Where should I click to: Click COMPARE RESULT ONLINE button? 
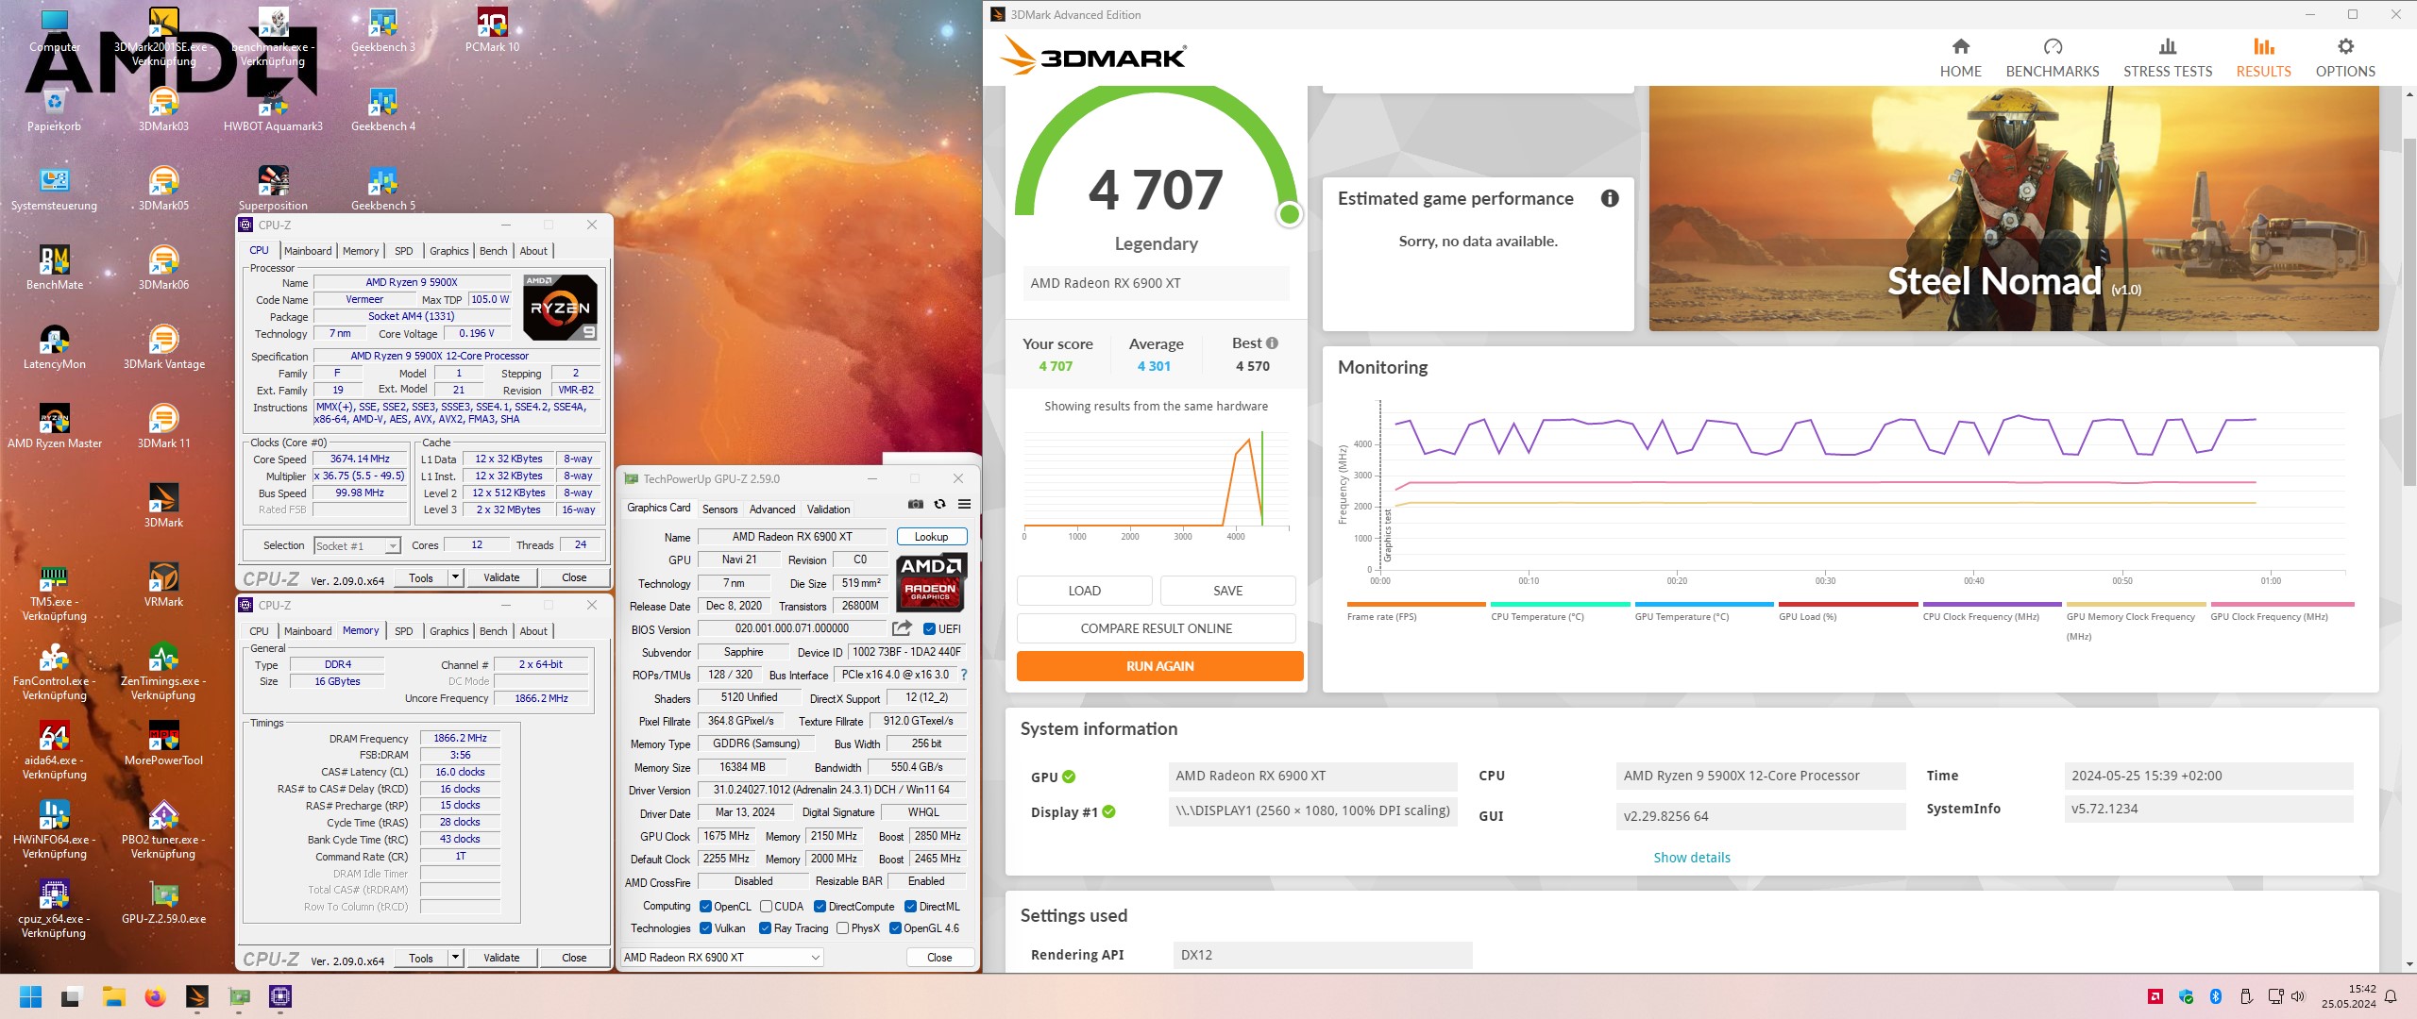1156,628
